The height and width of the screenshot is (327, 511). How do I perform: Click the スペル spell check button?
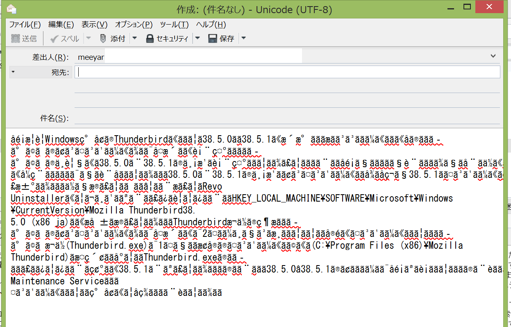pyautogui.click(x=65, y=39)
